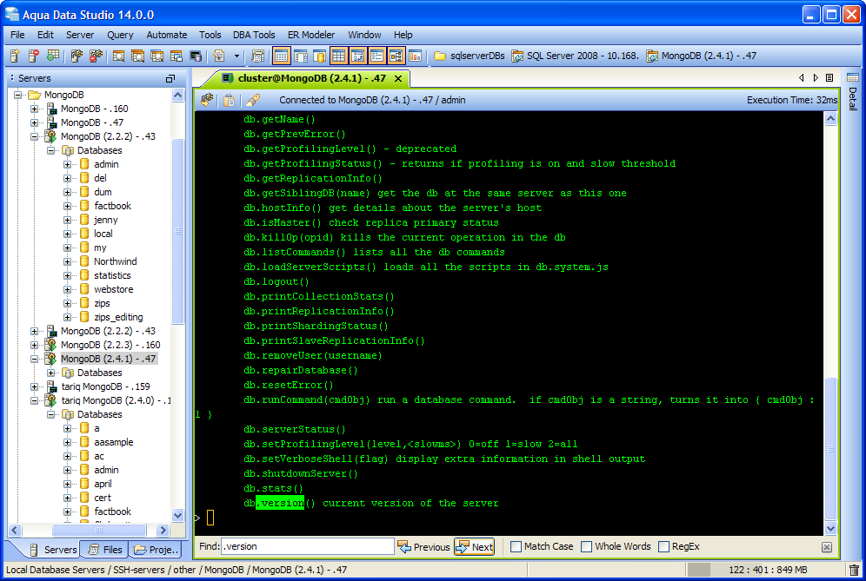Open the first Query Analyzer magnifier icon
This screenshot has height=581, width=866.
pyautogui.click(x=118, y=56)
